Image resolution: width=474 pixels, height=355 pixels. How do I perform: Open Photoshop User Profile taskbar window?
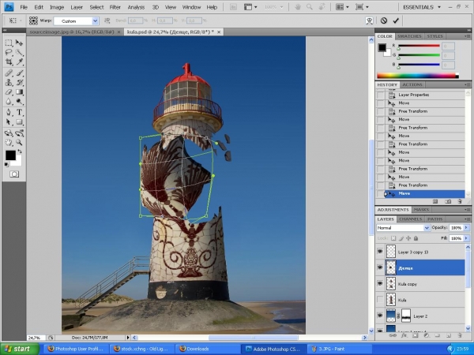coord(76,349)
